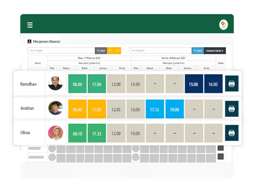Click Andrian's yellow 08.40 late check-in cell

77,109
